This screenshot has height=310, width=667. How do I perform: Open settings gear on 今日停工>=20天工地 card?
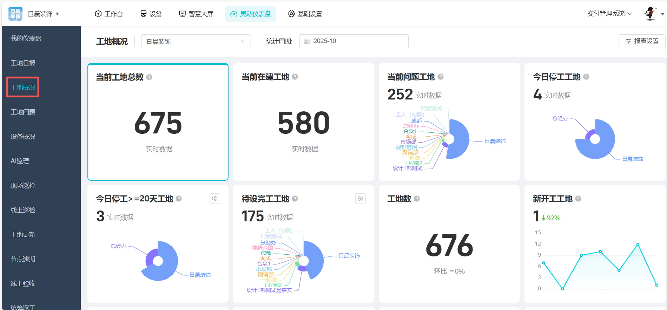(x=215, y=199)
